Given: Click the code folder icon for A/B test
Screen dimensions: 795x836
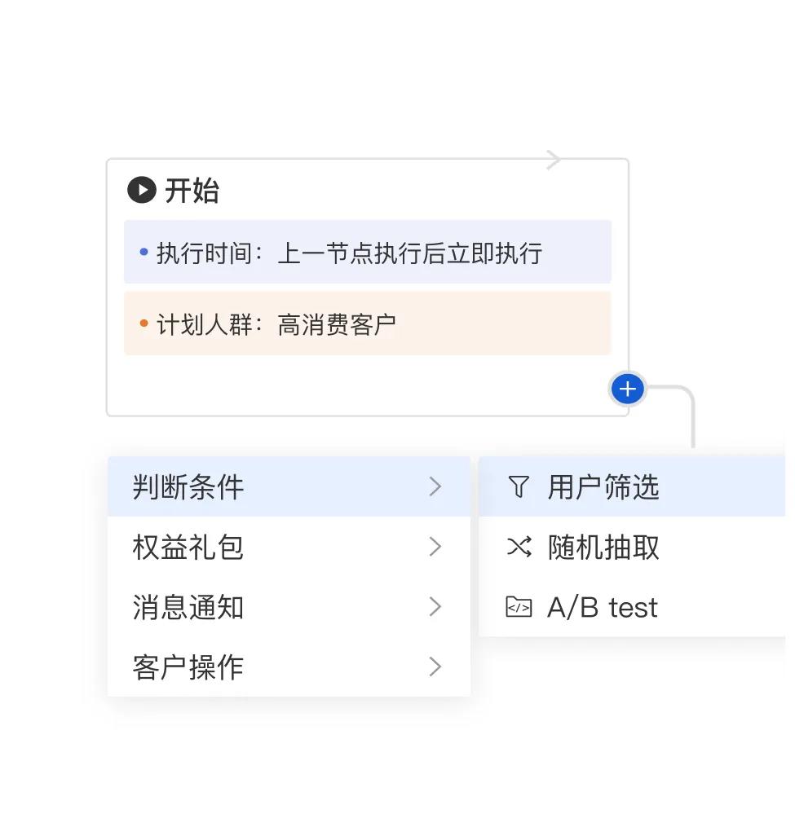Looking at the screenshot, I should click(519, 607).
